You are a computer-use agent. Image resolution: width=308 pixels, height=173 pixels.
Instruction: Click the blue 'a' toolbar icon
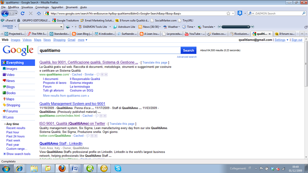pos(240,13)
